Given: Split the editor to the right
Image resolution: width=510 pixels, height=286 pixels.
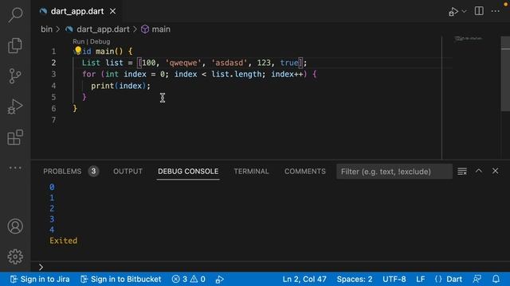Looking at the screenshot, I should point(479,11).
